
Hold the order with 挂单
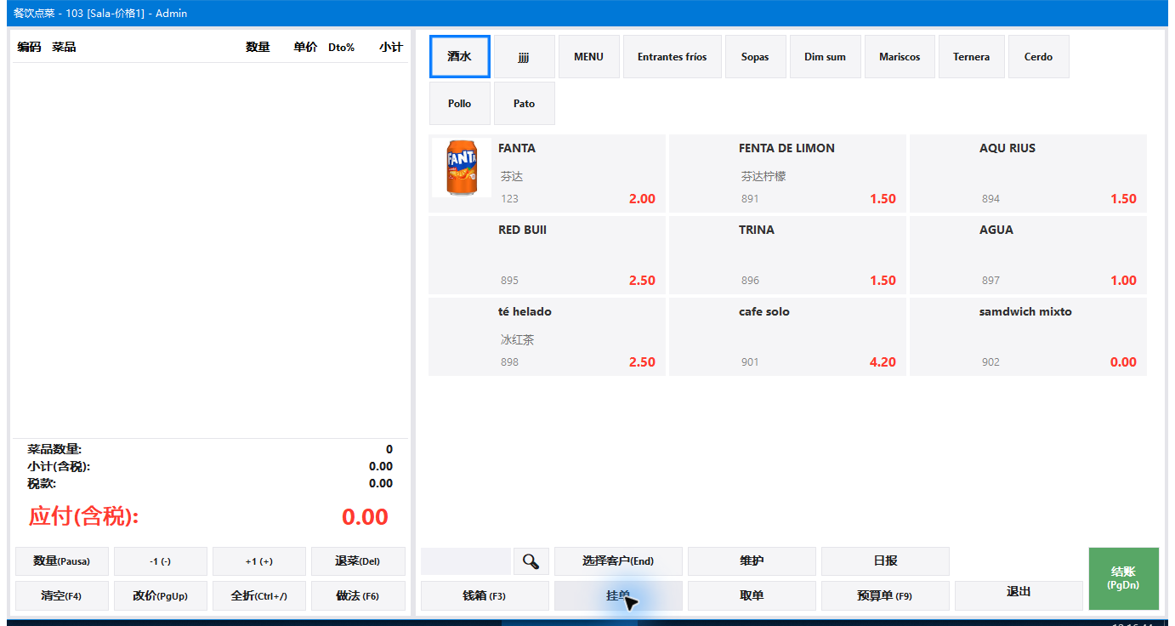[618, 595]
